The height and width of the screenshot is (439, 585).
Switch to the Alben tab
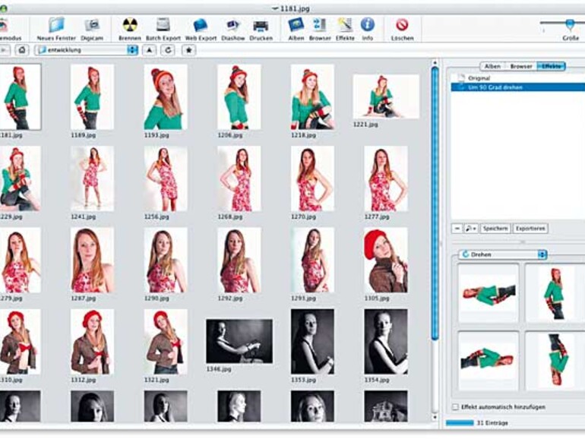pyautogui.click(x=492, y=67)
